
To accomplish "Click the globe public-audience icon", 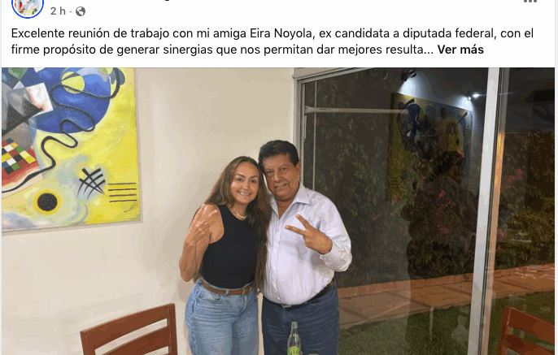I will [81, 11].
